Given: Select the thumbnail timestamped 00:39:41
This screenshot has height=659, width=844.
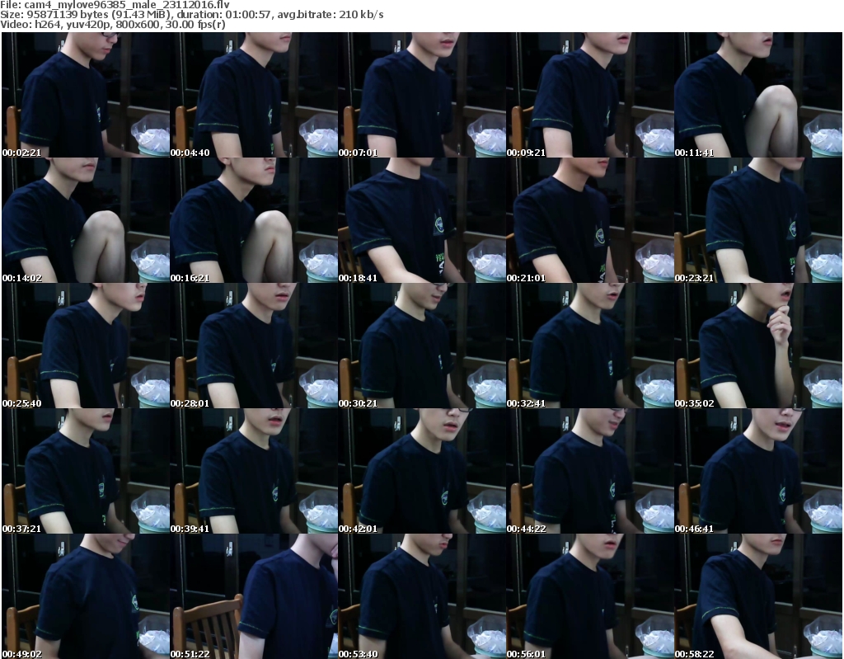Looking at the screenshot, I should tap(254, 471).
